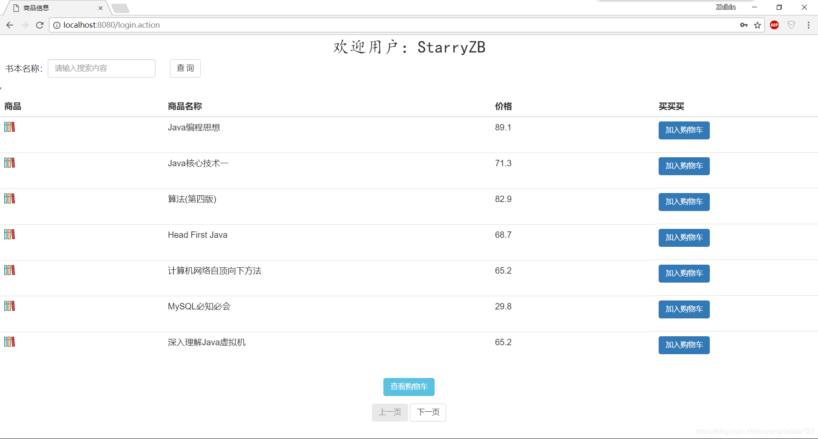Click the address bar URL
Image resolution: width=818 pixels, height=439 pixels.
(112, 25)
